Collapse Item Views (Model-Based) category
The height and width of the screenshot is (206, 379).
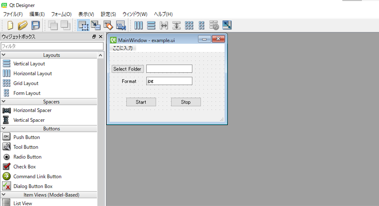4,194
